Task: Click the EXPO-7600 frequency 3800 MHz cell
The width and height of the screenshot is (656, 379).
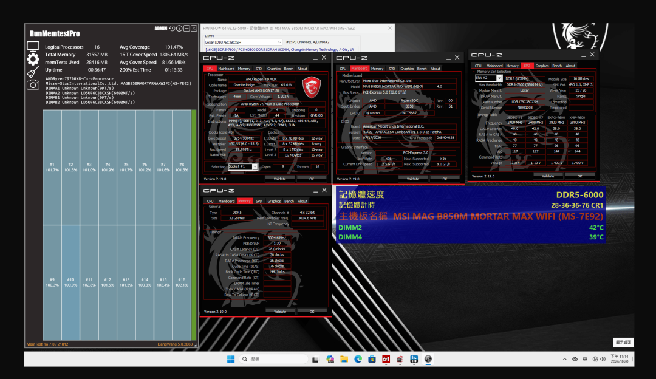Action: (556, 123)
